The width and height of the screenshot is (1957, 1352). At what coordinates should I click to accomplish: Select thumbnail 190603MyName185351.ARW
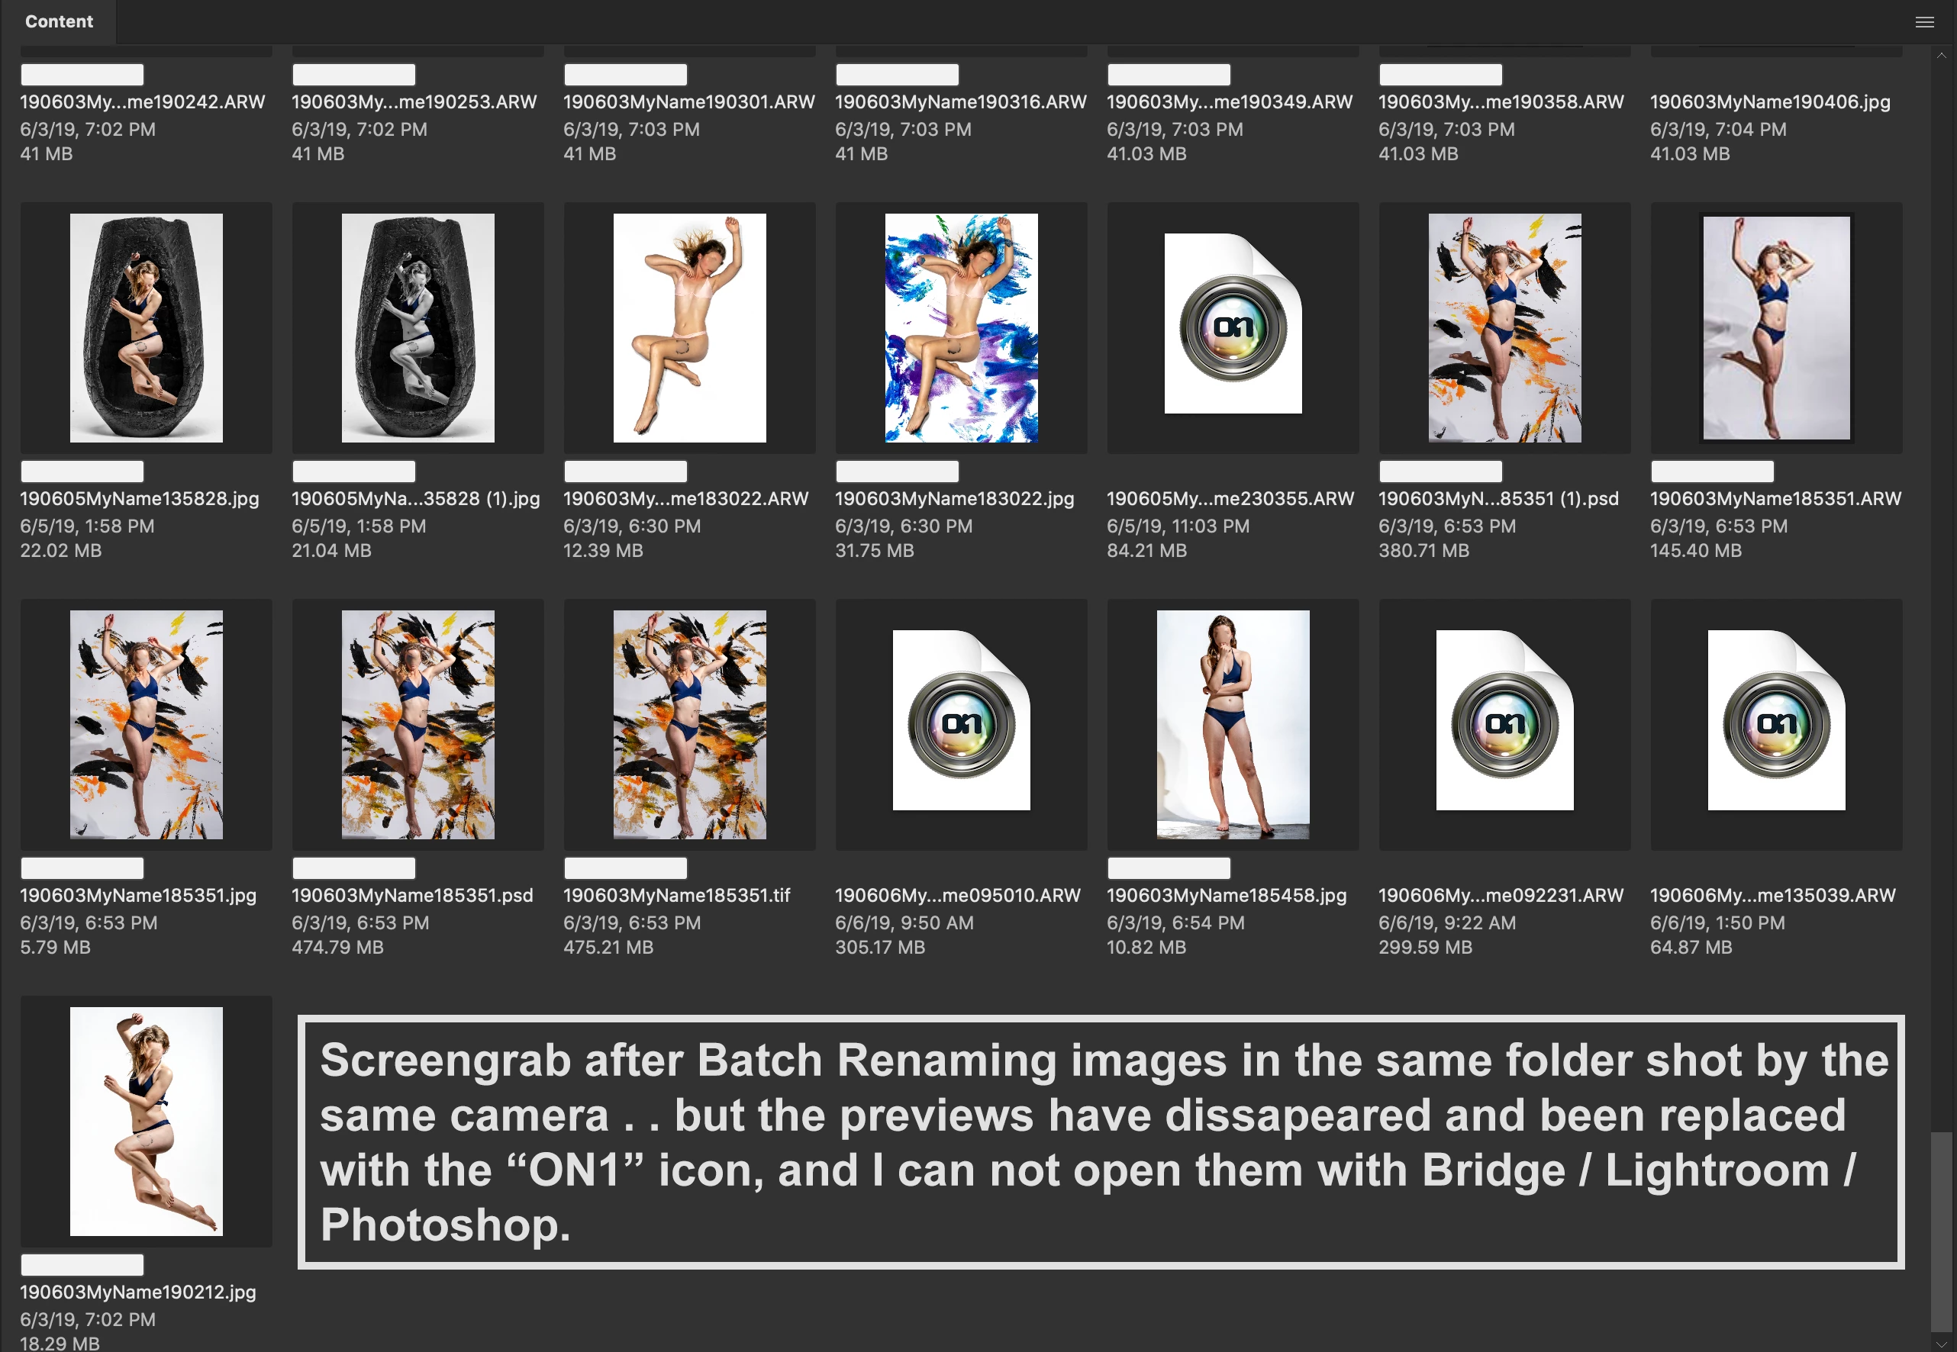(x=1775, y=328)
